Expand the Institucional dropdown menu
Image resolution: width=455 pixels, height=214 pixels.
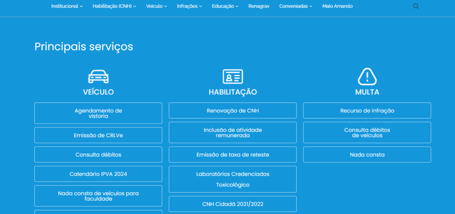(67, 6)
